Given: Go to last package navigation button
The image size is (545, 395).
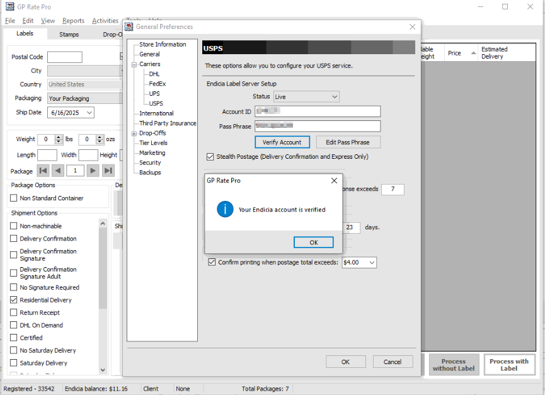Looking at the screenshot, I should 108,171.
